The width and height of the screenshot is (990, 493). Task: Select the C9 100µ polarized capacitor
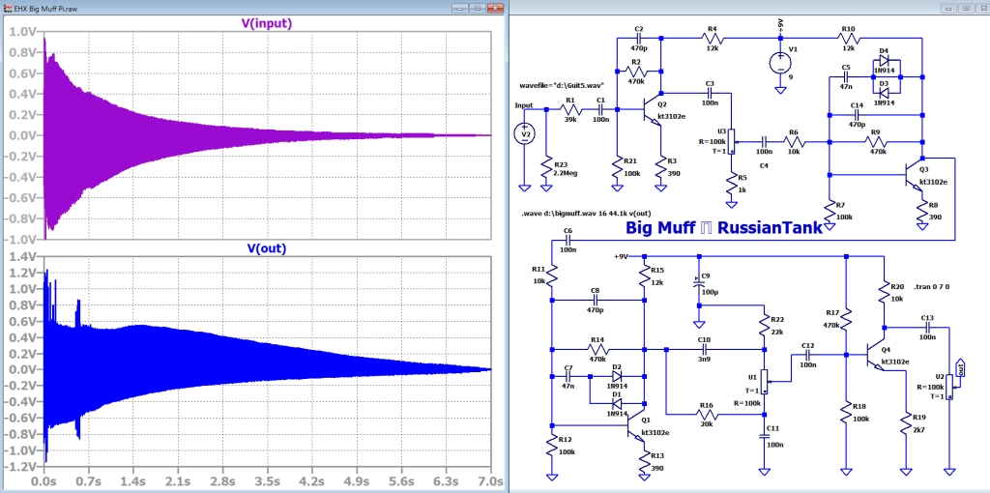click(x=698, y=283)
